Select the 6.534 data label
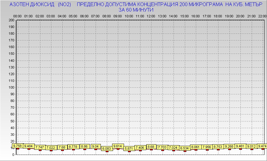Viewport: 267px width, 161px height. click(x=184, y=148)
